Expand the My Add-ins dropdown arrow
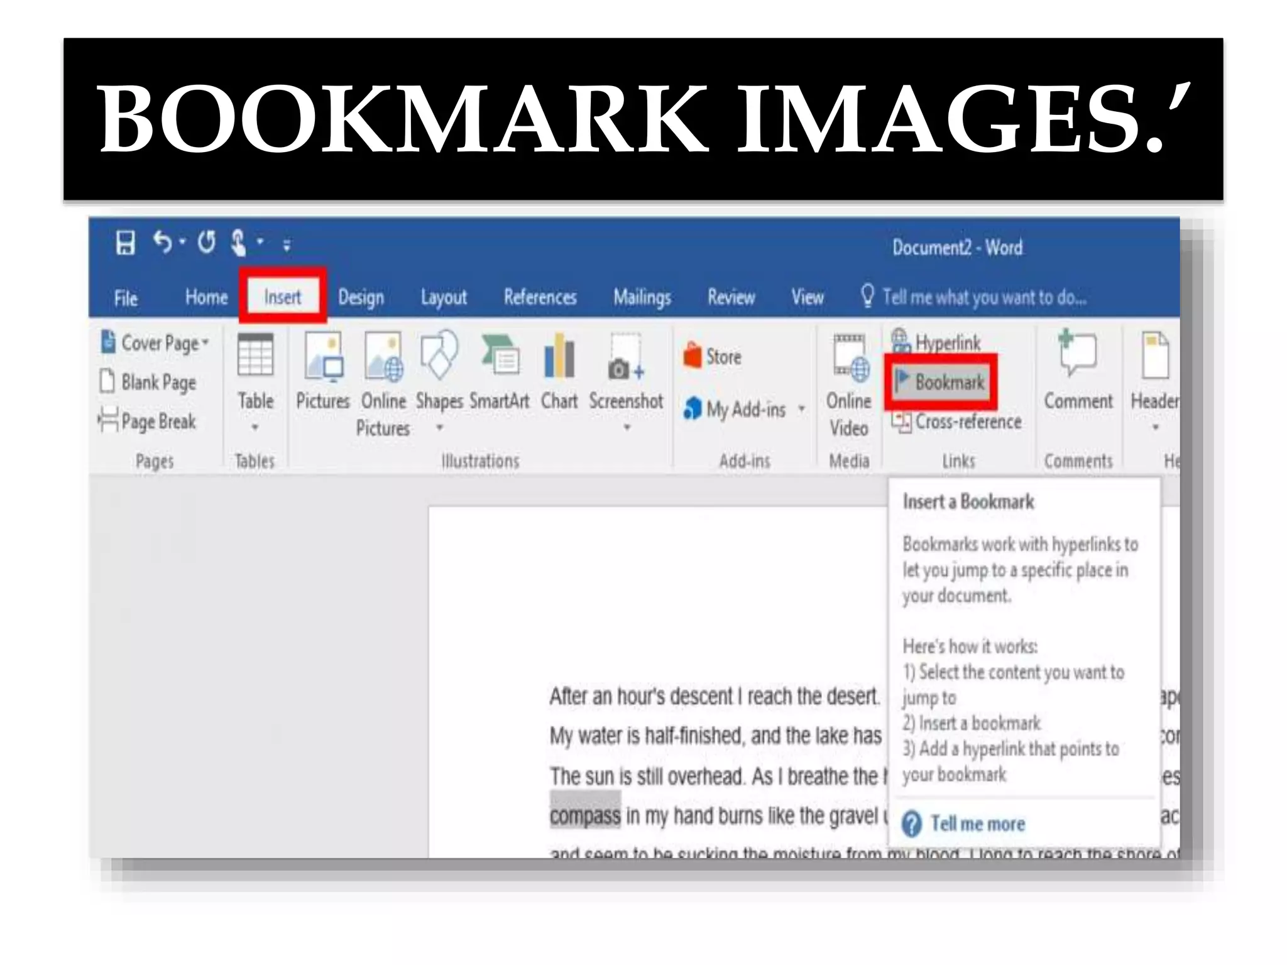Viewport: 1287px width, 965px height. click(801, 409)
